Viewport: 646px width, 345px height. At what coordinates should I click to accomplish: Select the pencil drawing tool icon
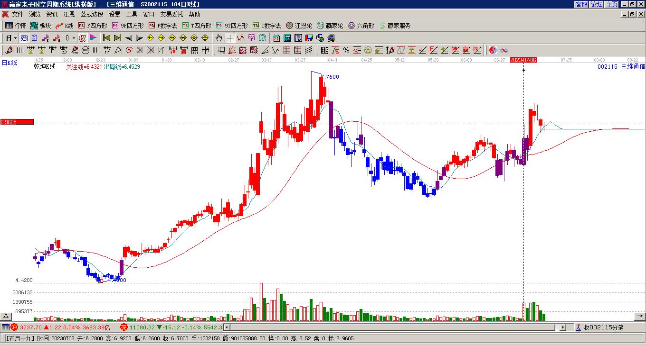pyautogui.click(x=9, y=50)
